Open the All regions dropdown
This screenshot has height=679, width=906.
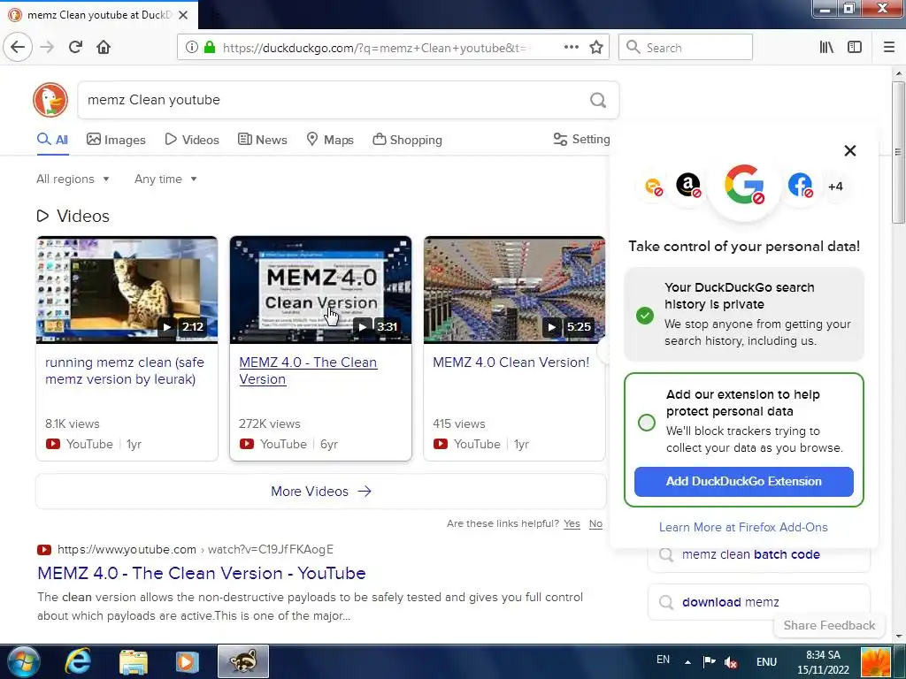click(x=73, y=179)
